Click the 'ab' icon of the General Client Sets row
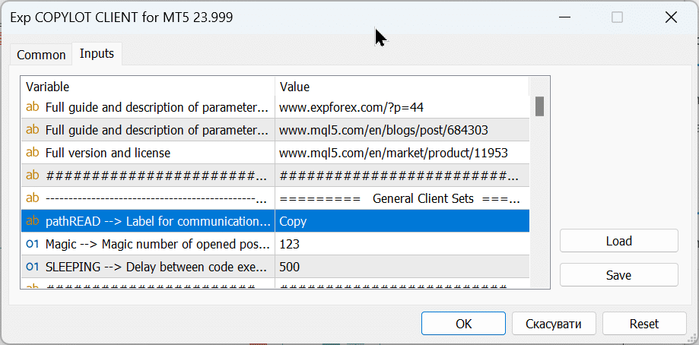The image size is (699, 345). pos(33,198)
